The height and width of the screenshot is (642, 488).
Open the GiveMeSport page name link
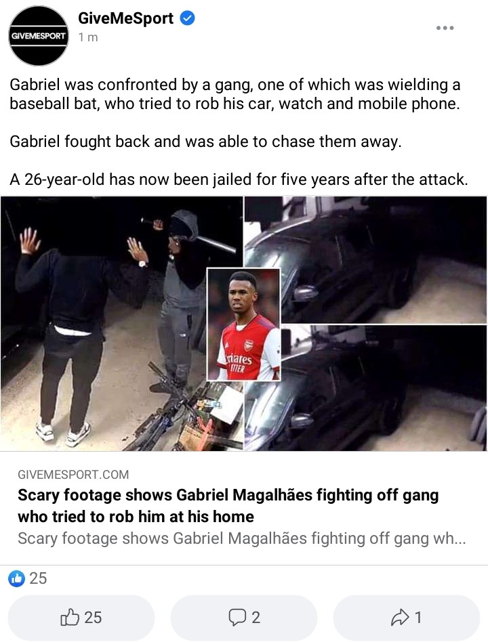tap(126, 18)
